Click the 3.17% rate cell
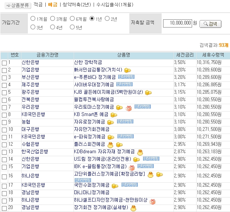The image size is (230, 212). pos(180,84)
